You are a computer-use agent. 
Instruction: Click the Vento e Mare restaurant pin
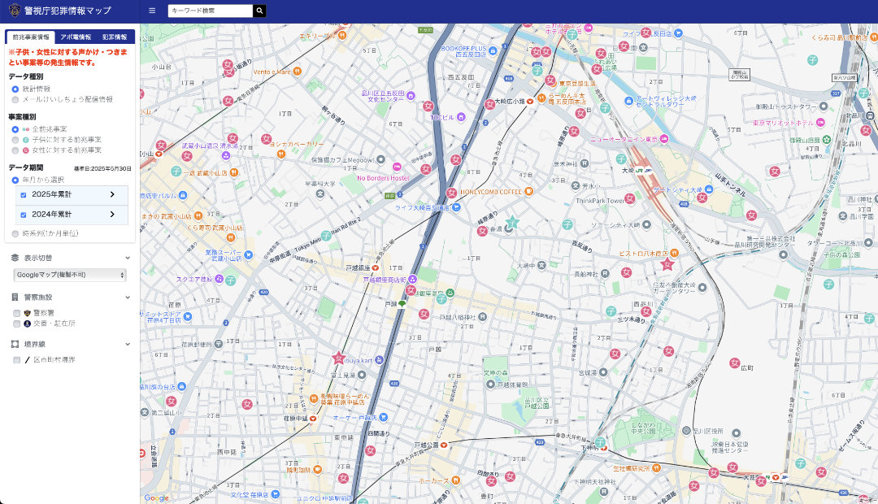(x=298, y=71)
